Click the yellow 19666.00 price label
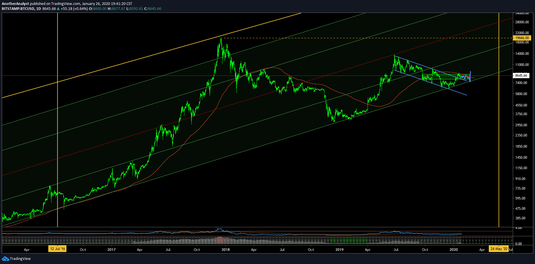 pos(522,38)
